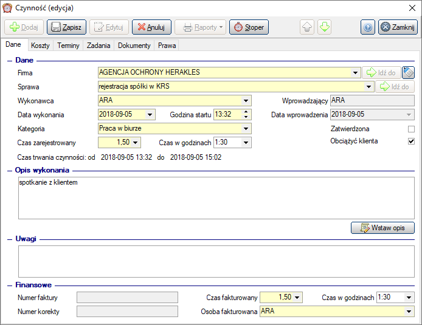
Task: Start the Stoper timer
Action: click(249, 27)
